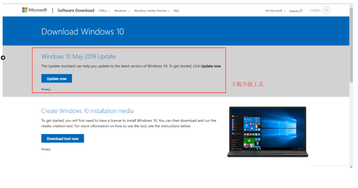Viewport: 358px width, 188px height.
Task: Open Privacy link under Download tool now
Action: click(x=46, y=149)
